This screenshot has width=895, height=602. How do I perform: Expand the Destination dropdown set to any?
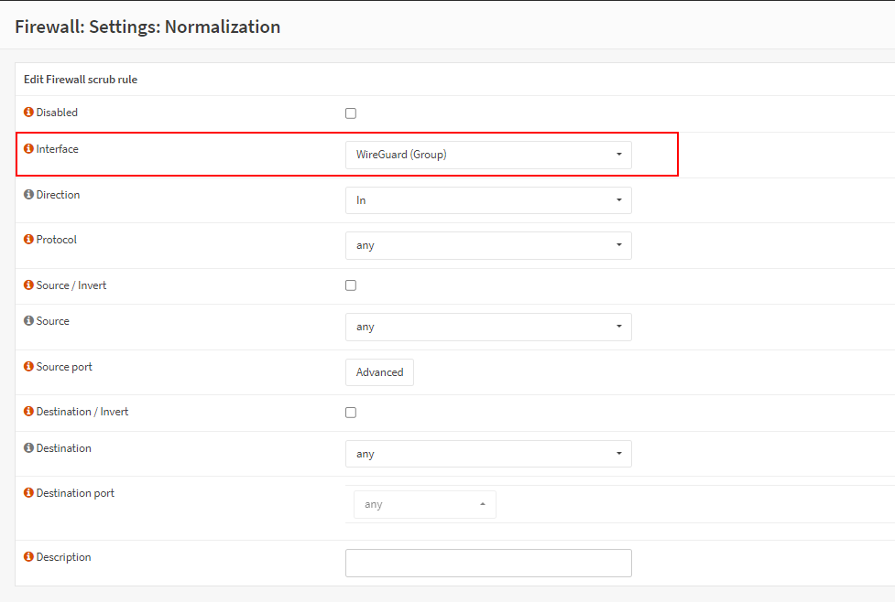[x=488, y=454]
